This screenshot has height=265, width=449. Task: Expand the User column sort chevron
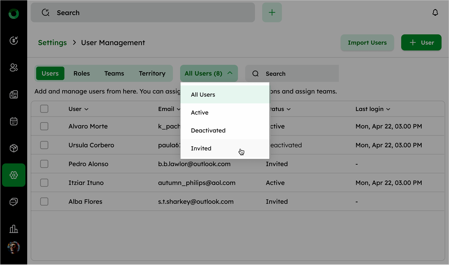86,109
